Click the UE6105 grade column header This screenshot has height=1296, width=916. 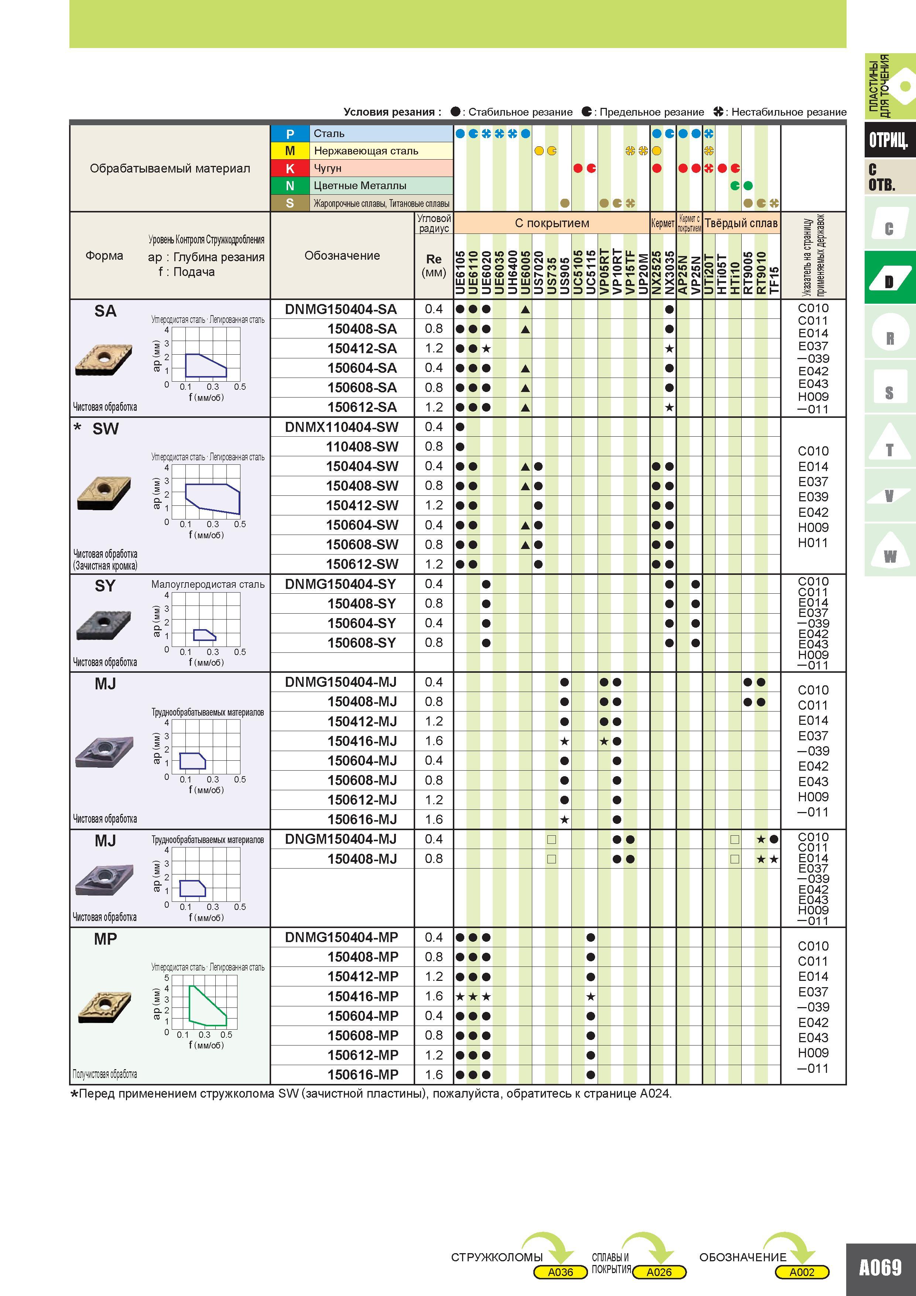(460, 273)
